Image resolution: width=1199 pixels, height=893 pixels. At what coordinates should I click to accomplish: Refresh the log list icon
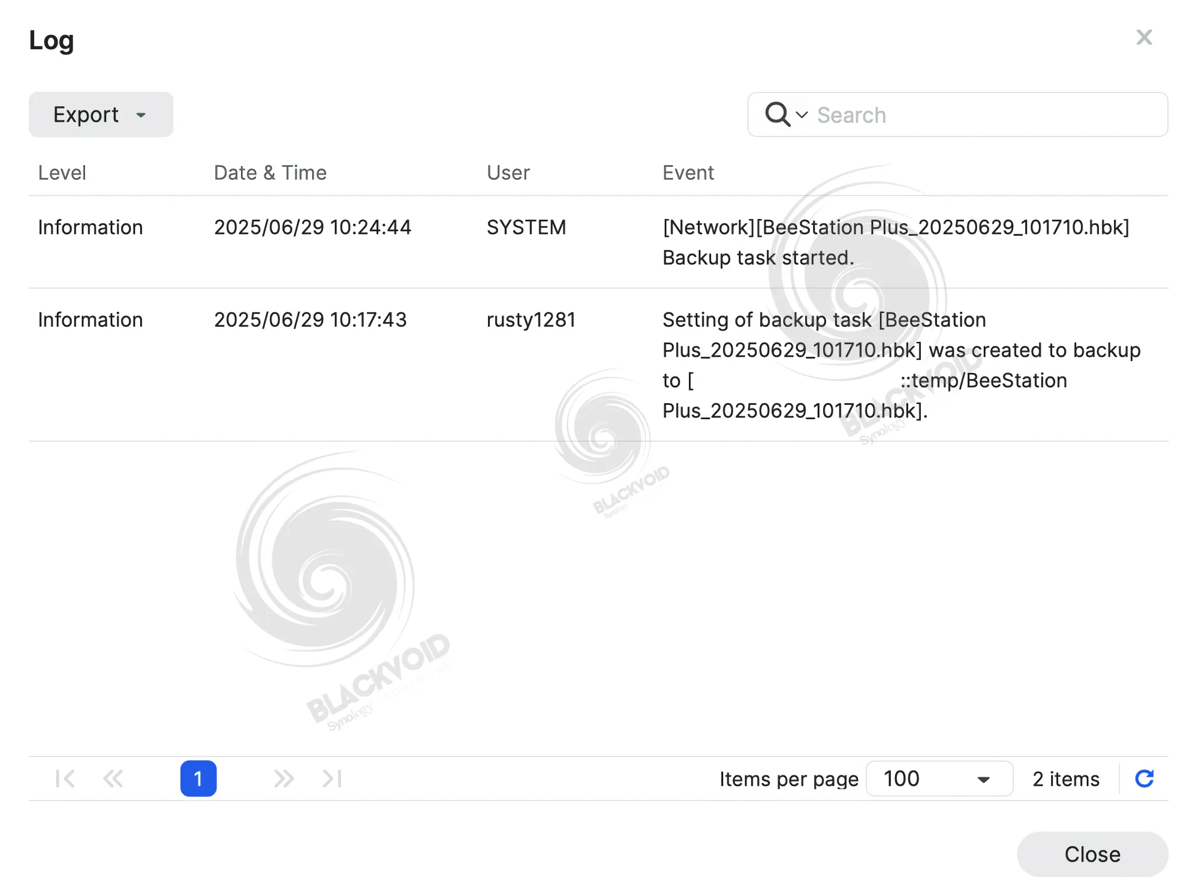coord(1144,778)
